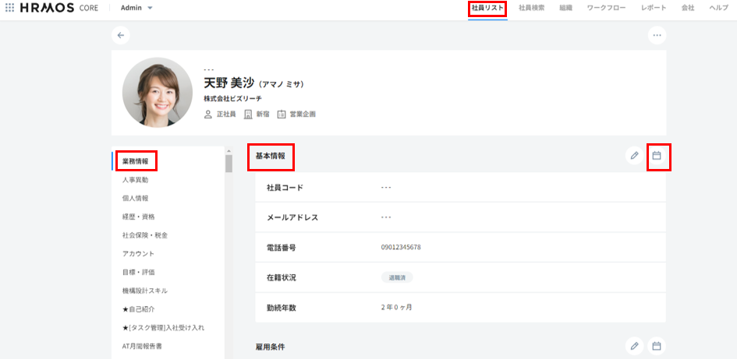Go back using the left arrow button
This screenshot has height=359, width=737.
coord(120,35)
